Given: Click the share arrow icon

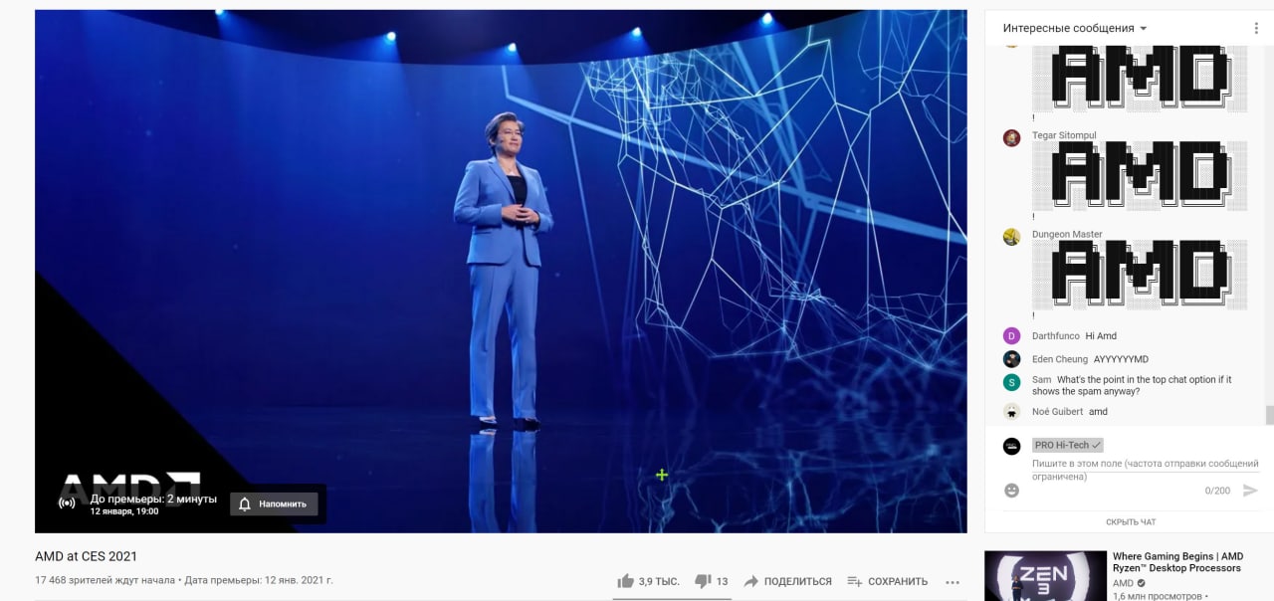Looking at the screenshot, I should (x=751, y=581).
